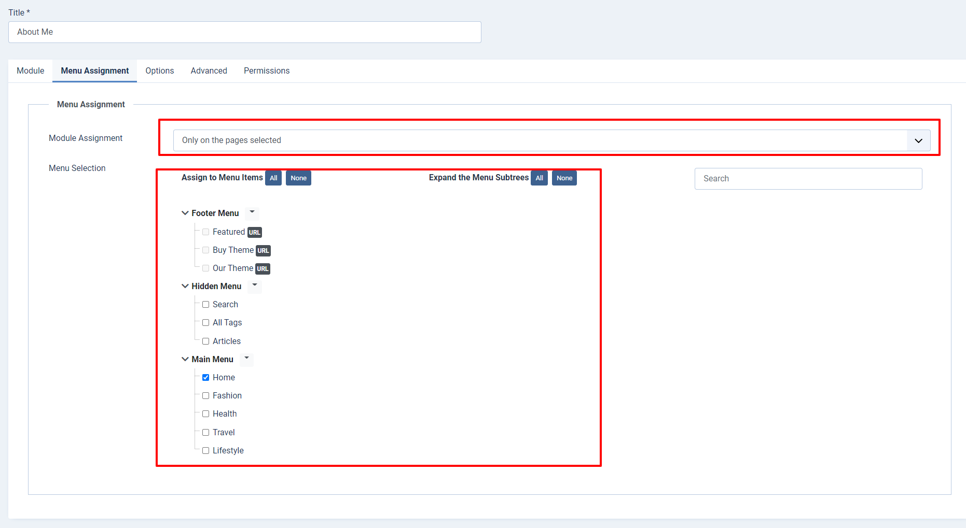This screenshot has height=528, width=966.
Task: Enable the Fashion menu item checkbox
Action: point(206,396)
